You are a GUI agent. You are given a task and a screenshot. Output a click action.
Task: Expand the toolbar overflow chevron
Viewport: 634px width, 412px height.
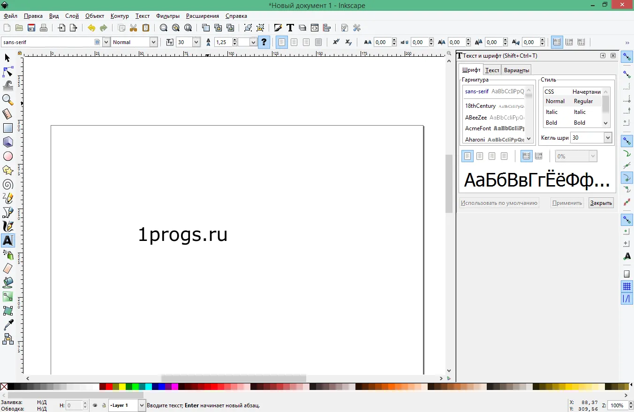(627, 43)
